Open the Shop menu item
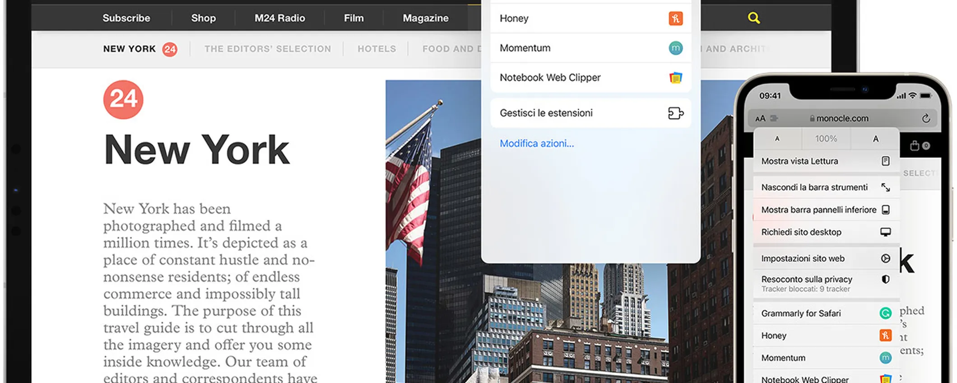This screenshot has width=957, height=383. tap(203, 18)
